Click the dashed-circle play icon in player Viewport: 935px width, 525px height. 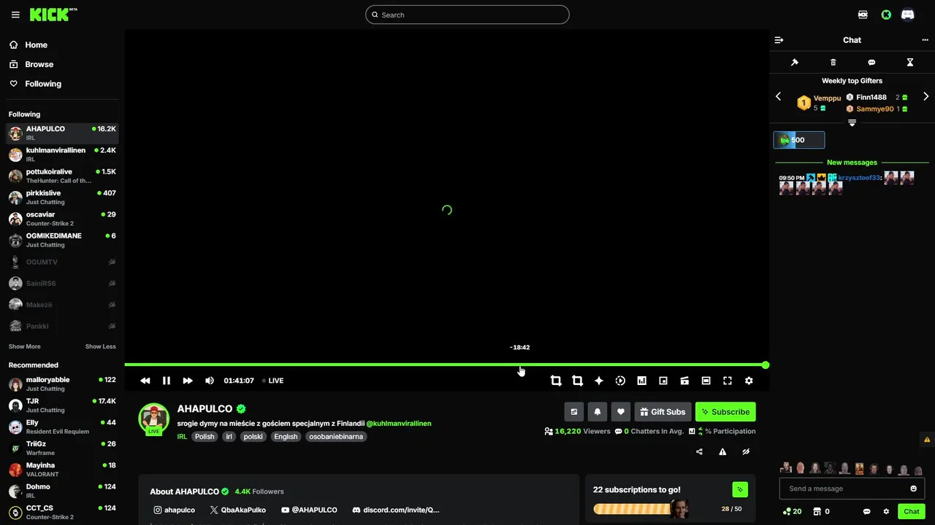point(620,381)
